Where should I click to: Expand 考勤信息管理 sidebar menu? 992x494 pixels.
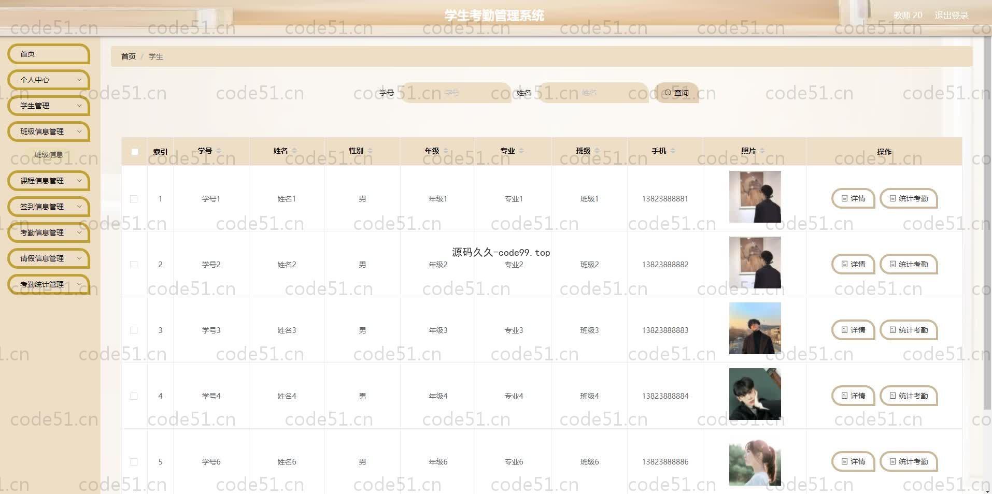coord(49,233)
